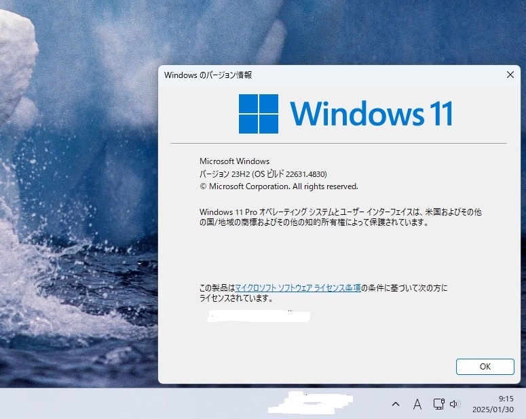
Task: Click the Windows 11 Pro description paragraph
Action: 341,217
